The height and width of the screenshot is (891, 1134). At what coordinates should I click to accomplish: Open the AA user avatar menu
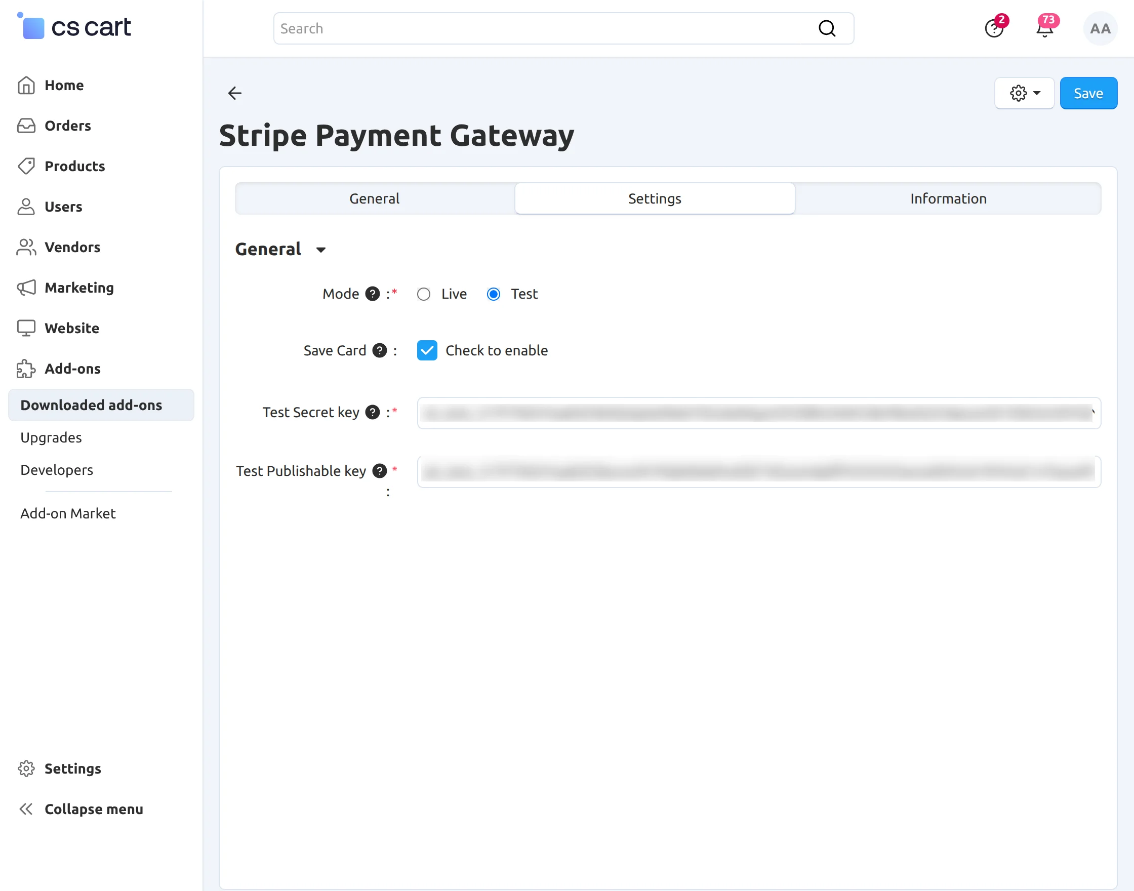point(1100,29)
